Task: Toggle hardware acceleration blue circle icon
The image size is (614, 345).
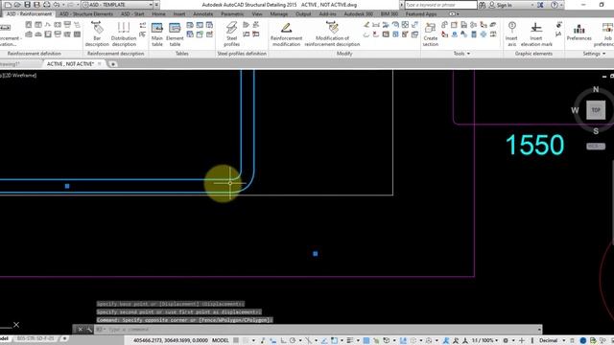Action: click(x=583, y=340)
